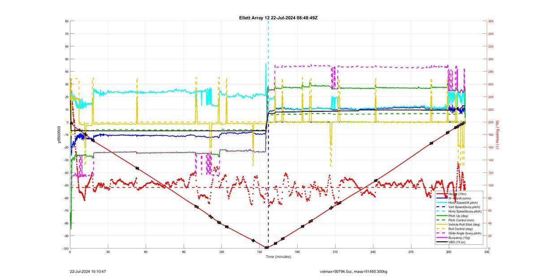Click the '-30' tick on the p5500503 axis
This screenshot has width=538, height=279.
pyautogui.click(x=65, y=160)
